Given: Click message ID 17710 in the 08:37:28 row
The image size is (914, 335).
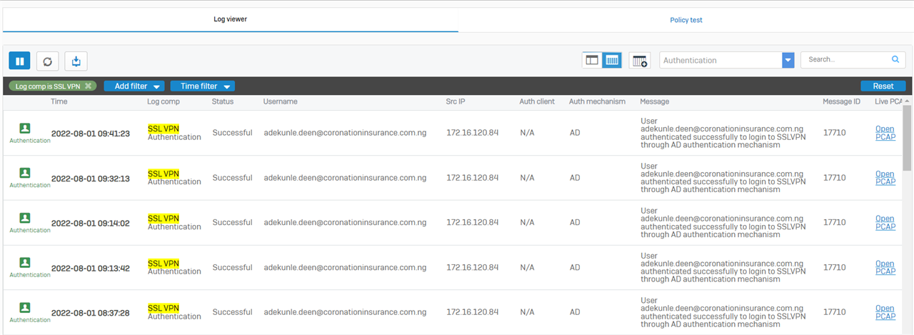Looking at the screenshot, I should tap(834, 312).
